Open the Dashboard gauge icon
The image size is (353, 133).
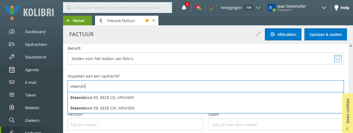point(12,31)
